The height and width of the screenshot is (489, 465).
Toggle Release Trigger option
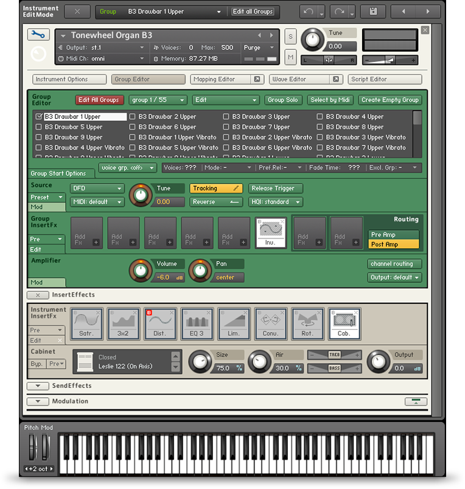pyautogui.click(x=275, y=189)
